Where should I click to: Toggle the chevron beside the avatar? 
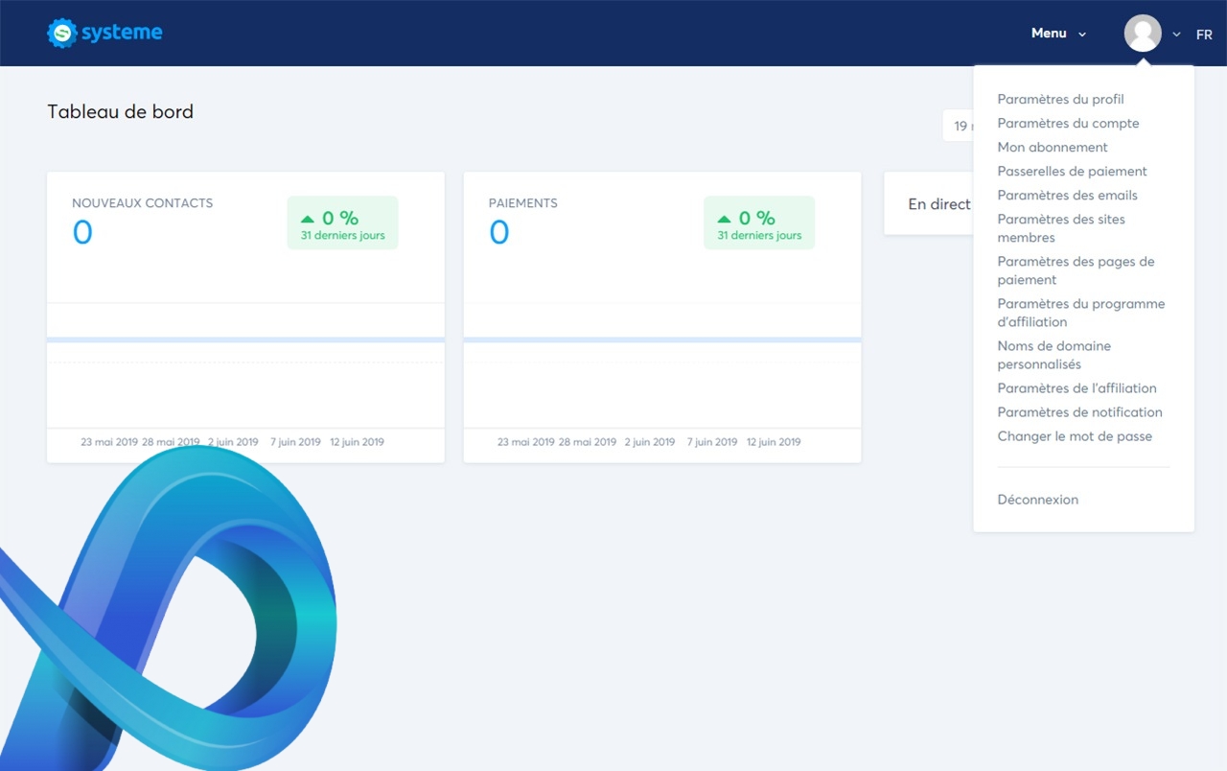[x=1176, y=35]
